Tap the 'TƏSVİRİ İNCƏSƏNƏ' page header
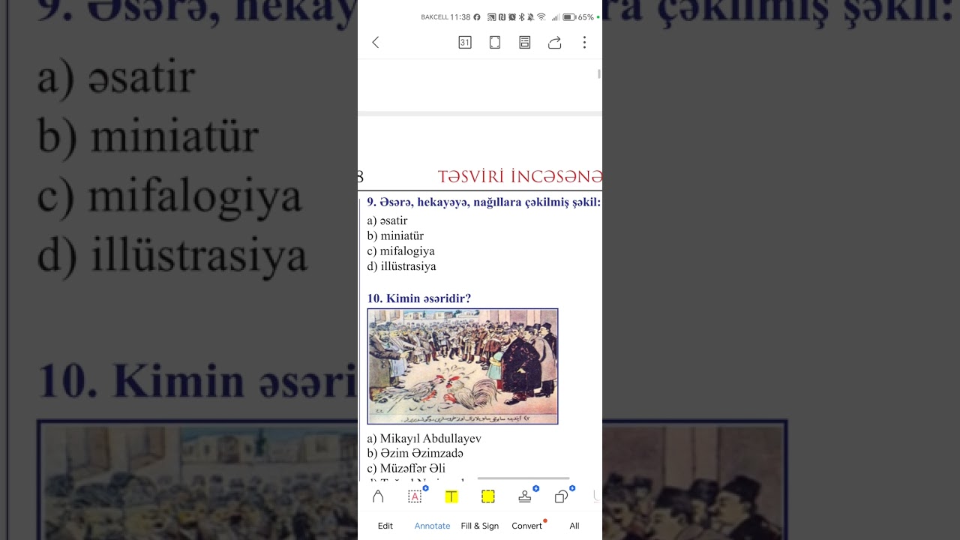The width and height of the screenshot is (960, 540). [x=520, y=177]
